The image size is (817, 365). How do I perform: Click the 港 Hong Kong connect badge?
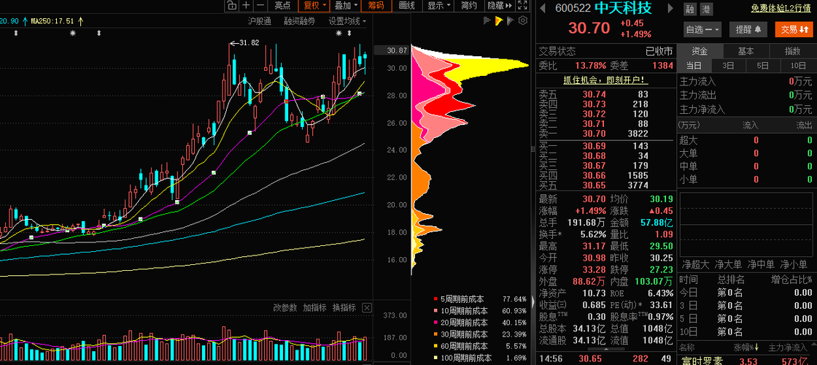tap(705, 8)
